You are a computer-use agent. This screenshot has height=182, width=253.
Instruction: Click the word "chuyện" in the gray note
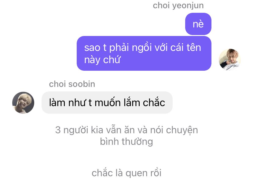pos(182,130)
